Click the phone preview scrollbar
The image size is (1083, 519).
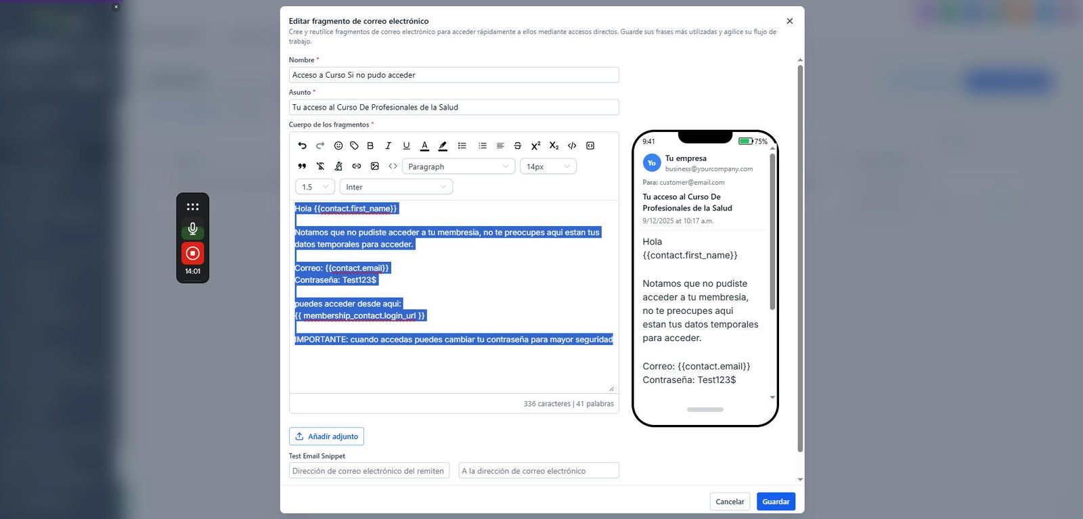click(772, 232)
